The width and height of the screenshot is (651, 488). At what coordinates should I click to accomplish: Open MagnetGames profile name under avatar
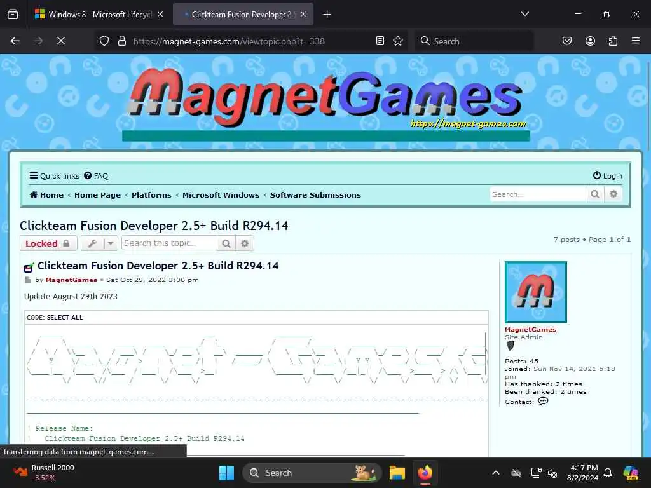pyautogui.click(x=530, y=330)
